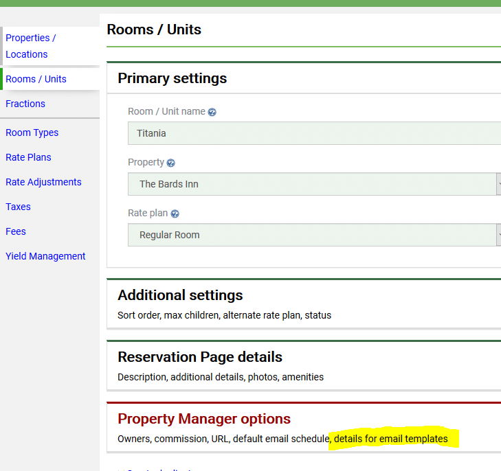The image size is (501, 471).
Task: Open the Room Types page link
Action: point(32,133)
